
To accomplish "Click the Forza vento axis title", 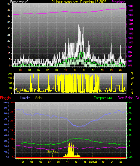I will [19, 2].
